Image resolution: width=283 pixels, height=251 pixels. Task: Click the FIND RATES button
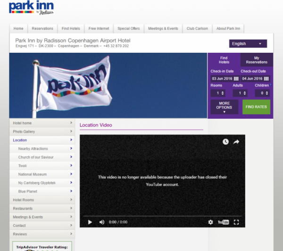pos(256,107)
